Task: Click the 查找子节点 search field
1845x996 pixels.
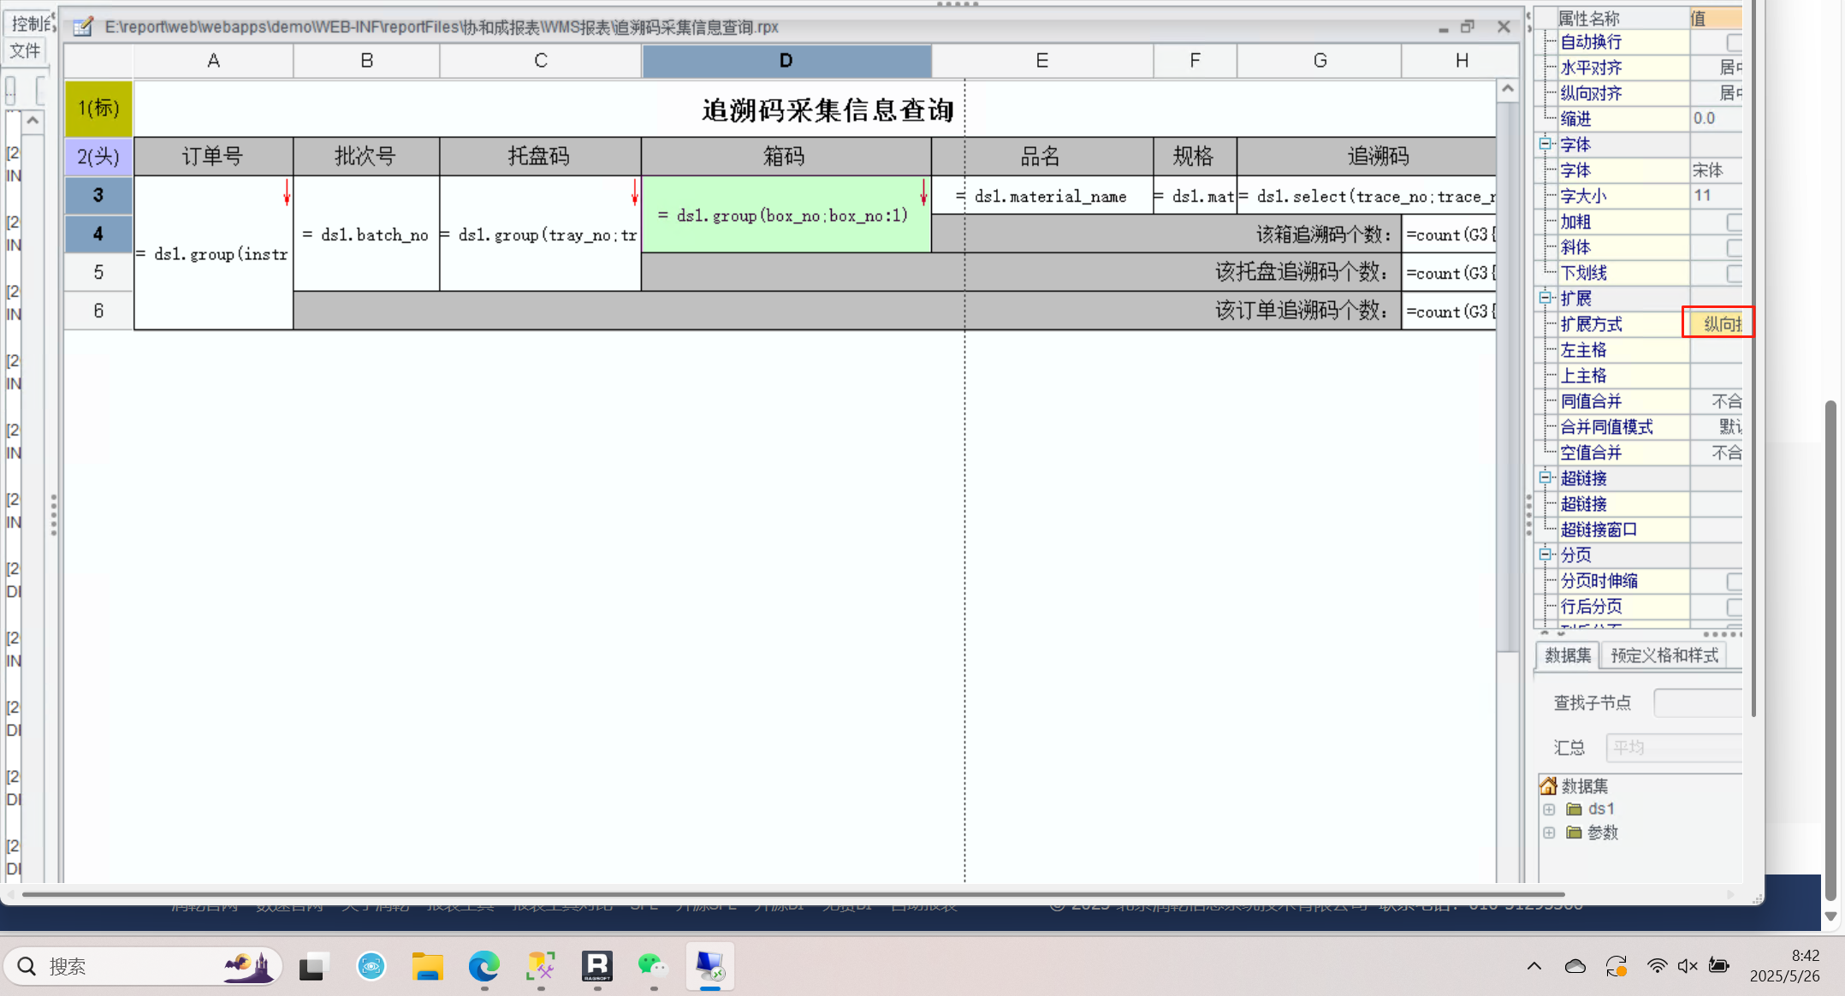Action: pos(1698,703)
